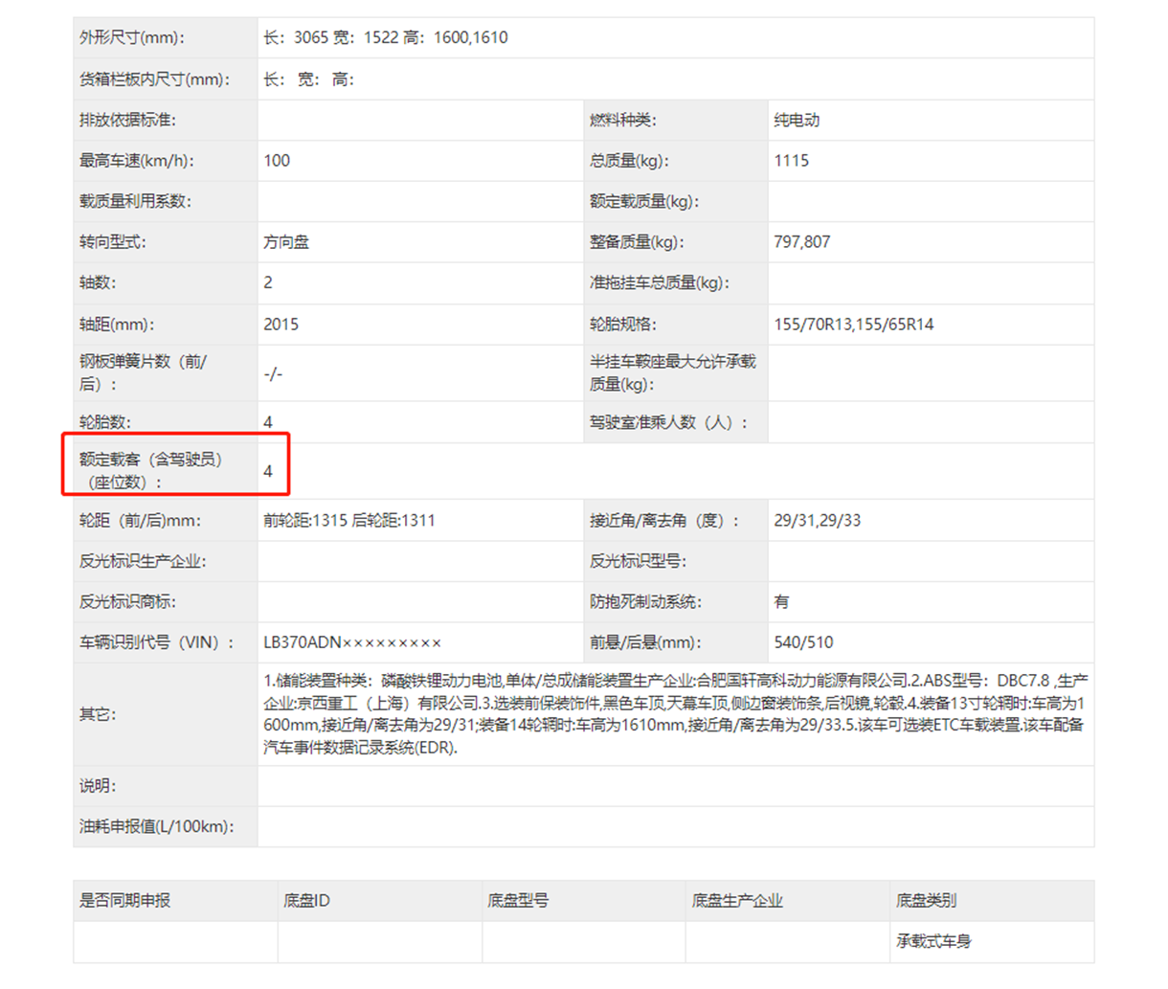Click the 纯电动 fuel type value
The image size is (1168, 989).
coord(797,121)
